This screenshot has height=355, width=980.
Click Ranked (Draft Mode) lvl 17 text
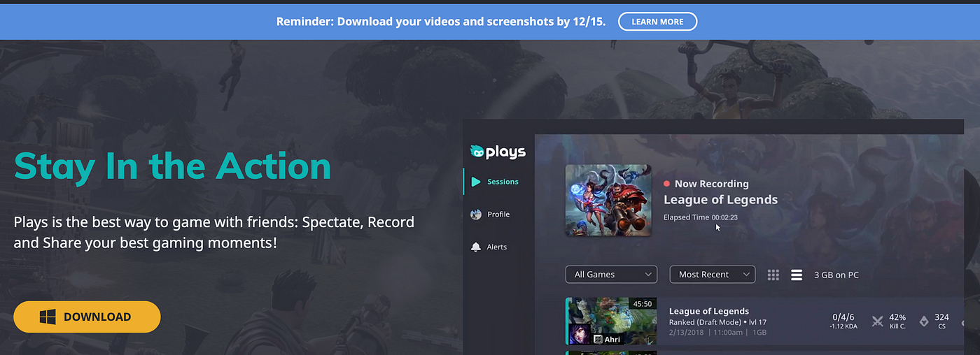click(717, 322)
